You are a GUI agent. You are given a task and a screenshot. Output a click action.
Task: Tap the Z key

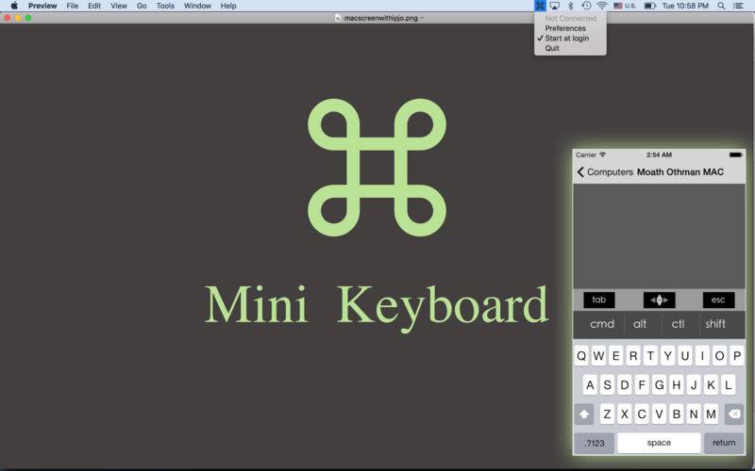(607, 414)
